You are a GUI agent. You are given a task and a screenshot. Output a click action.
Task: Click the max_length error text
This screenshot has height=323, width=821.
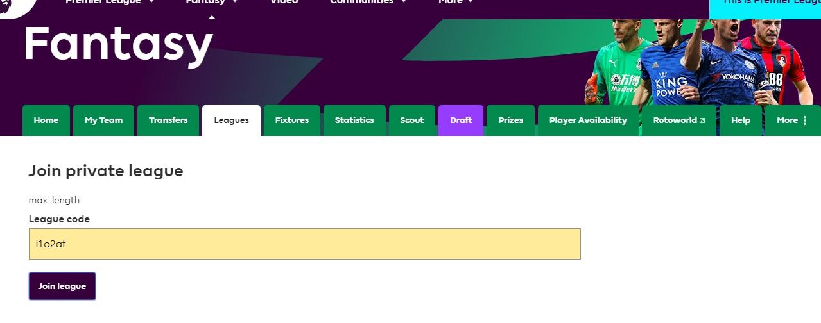click(54, 201)
